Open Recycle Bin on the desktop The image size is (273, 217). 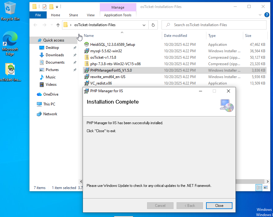[10, 11]
